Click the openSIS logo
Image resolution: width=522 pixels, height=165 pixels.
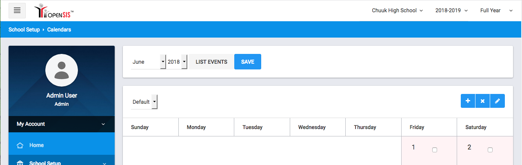point(53,11)
